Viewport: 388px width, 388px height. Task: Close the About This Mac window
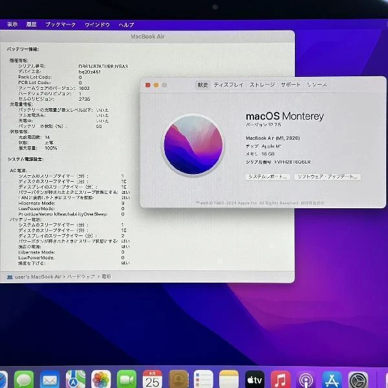(x=148, y=85)
